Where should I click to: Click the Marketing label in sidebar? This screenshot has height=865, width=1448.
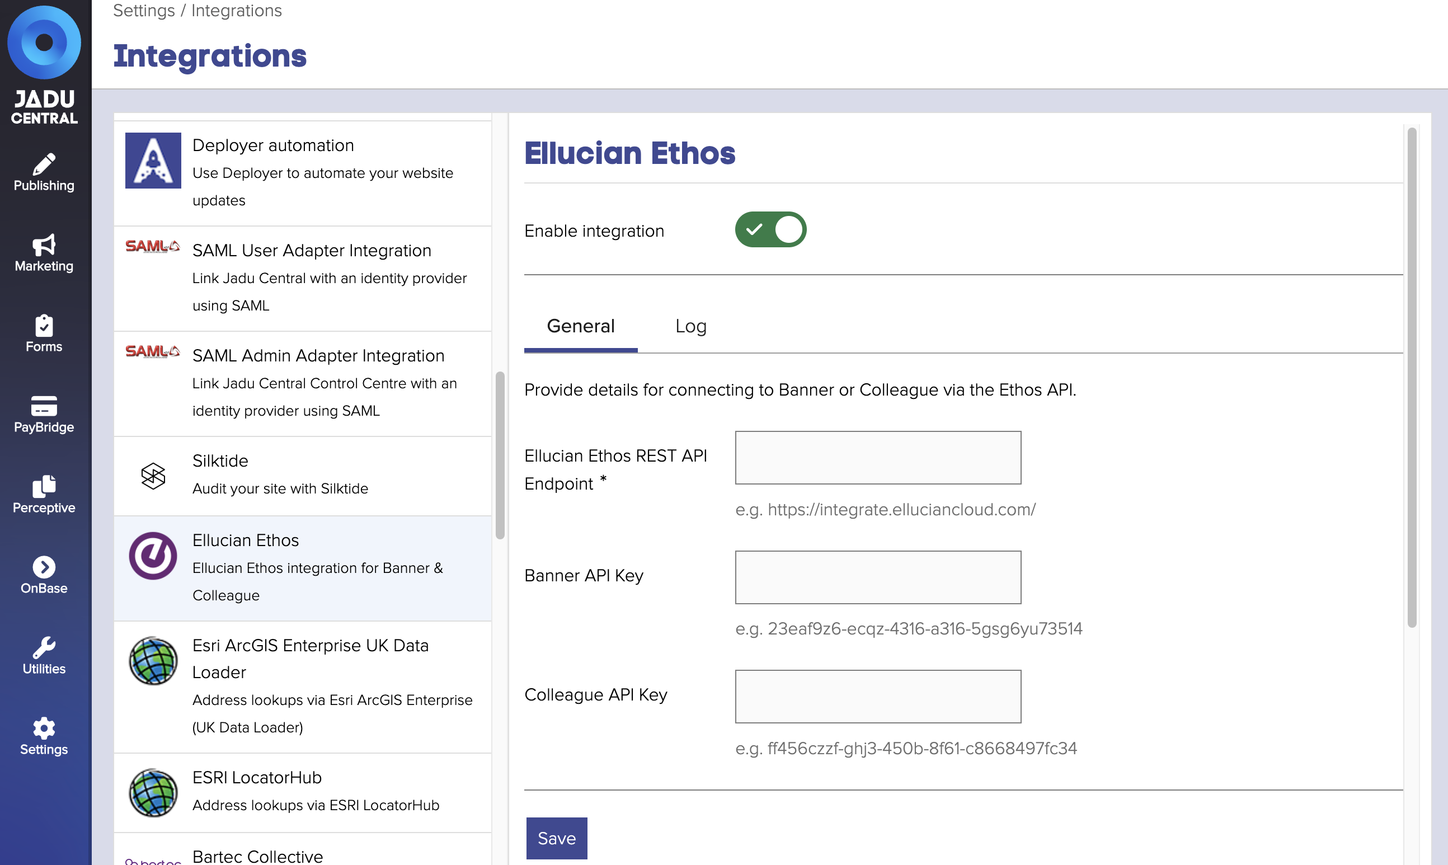[44, 266]
